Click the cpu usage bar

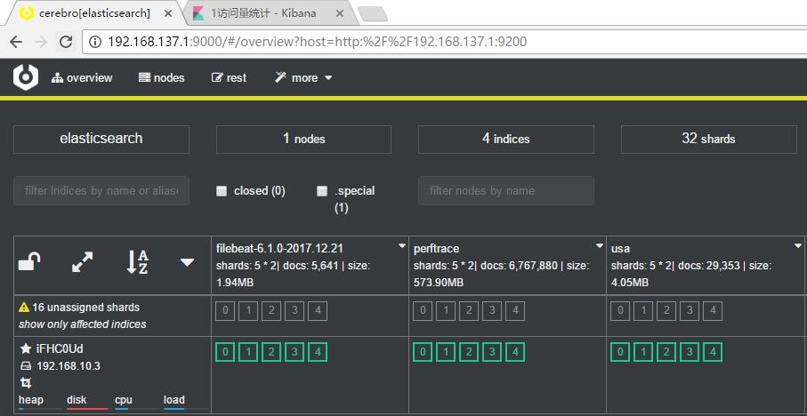pyautogui.click(x=136, y=409)
